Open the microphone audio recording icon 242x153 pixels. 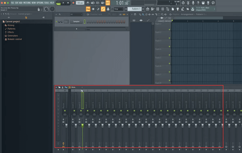click(193, 3)
